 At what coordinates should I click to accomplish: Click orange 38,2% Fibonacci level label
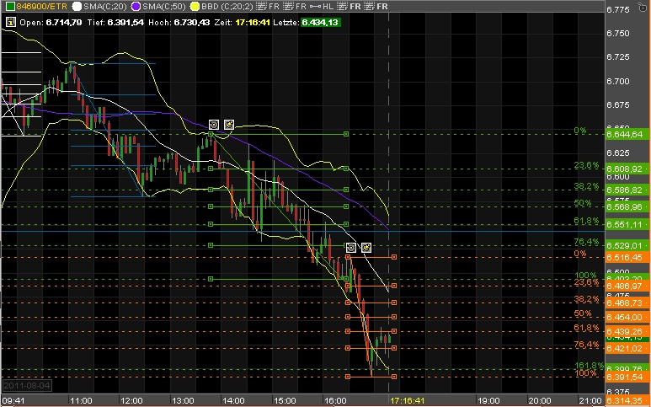coord(586,299)
